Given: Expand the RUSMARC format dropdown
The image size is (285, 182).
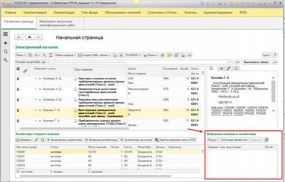Looking at the screenshot, I should [x=134, y=55].
